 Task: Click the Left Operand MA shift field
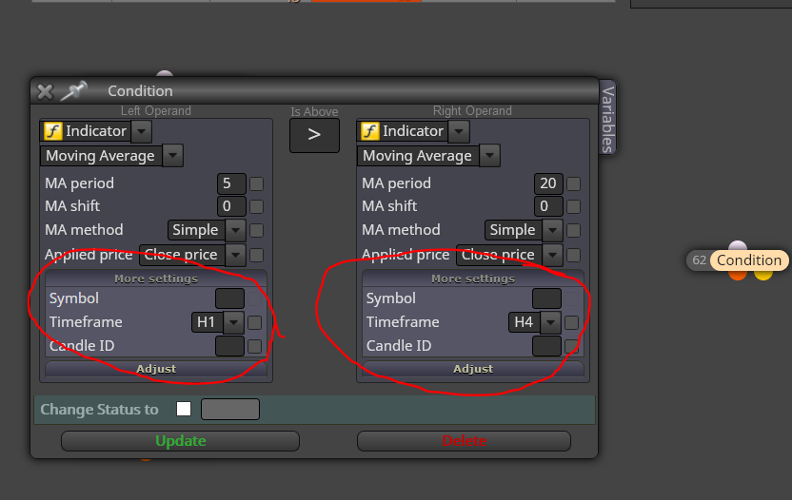point(231,206)
